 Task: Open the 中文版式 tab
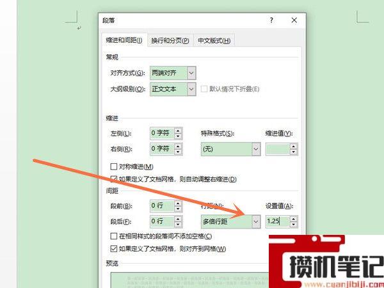tap(214, 40)
